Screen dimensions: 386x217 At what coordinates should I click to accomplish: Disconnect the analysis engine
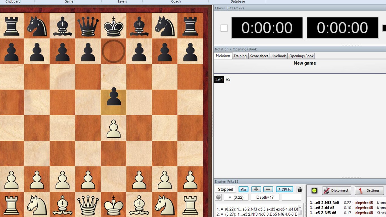[336, 190]
